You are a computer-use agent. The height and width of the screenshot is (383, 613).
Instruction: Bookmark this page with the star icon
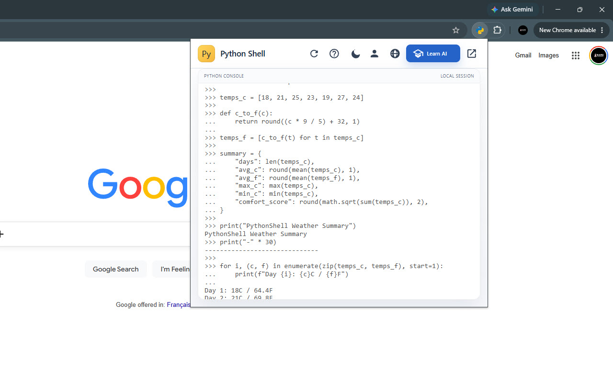click(456, 30)
